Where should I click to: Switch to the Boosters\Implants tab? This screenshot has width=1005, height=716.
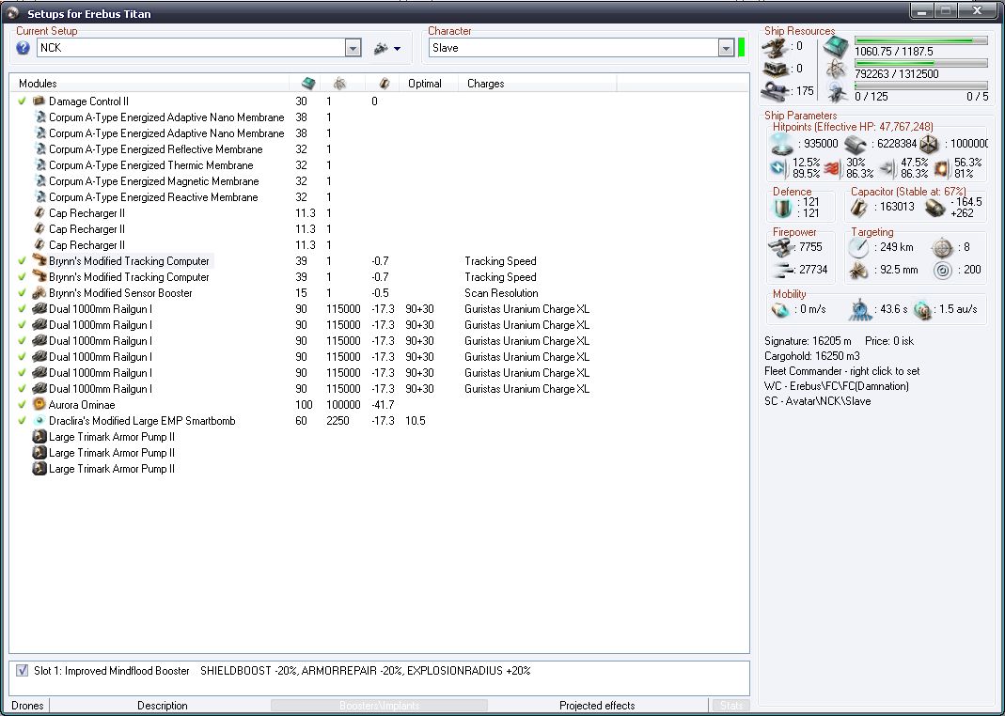(380, 705)
